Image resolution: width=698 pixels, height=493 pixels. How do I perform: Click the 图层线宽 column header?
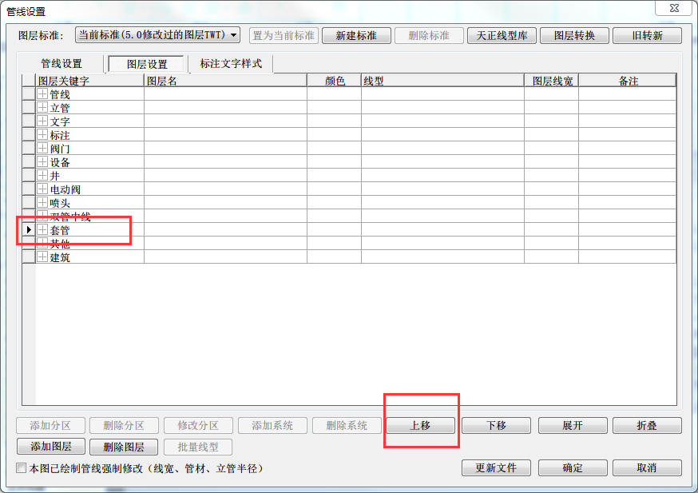(552, 81)
